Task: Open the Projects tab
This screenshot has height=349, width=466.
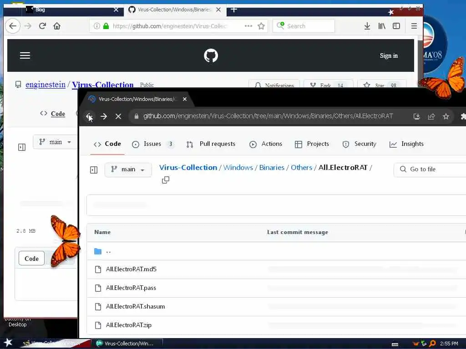Action: [312, 144]
